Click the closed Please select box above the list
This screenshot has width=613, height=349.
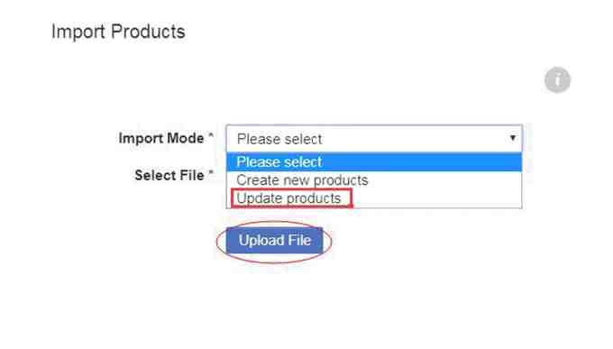point(374,139)
